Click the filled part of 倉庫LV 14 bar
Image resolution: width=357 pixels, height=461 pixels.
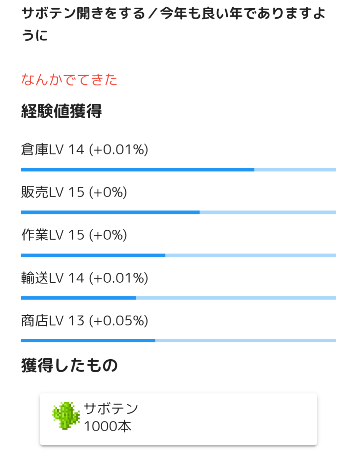[x=137, y=170]
